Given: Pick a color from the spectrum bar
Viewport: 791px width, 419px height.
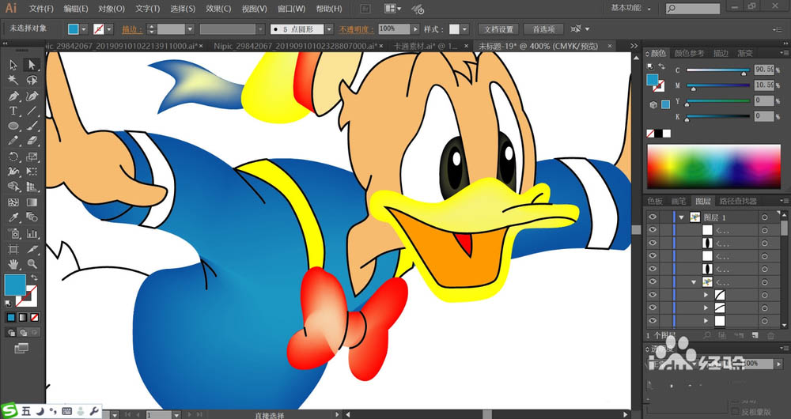Looking at the screenshot, I should tap(713, 167).
